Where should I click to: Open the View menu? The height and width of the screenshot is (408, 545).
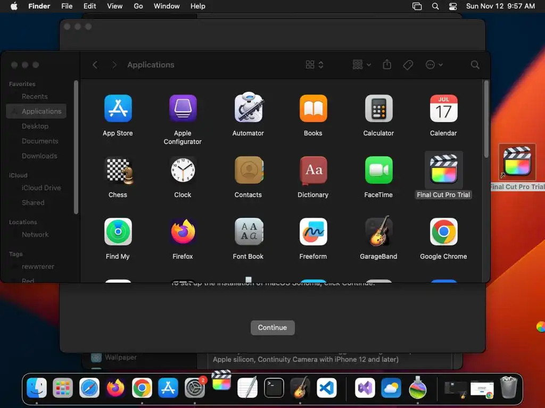(x=115, y=6)
